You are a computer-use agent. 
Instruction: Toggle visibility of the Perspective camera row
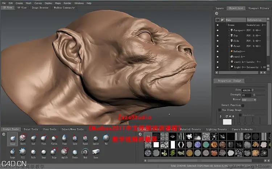pyautogui.click(x=218, y=30)
